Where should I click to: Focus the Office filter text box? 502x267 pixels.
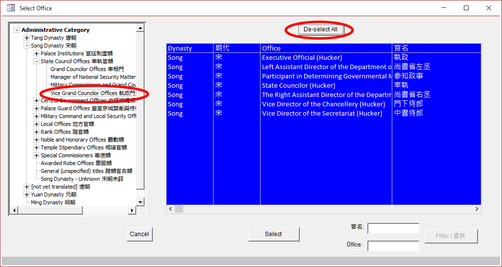(393, 245)
